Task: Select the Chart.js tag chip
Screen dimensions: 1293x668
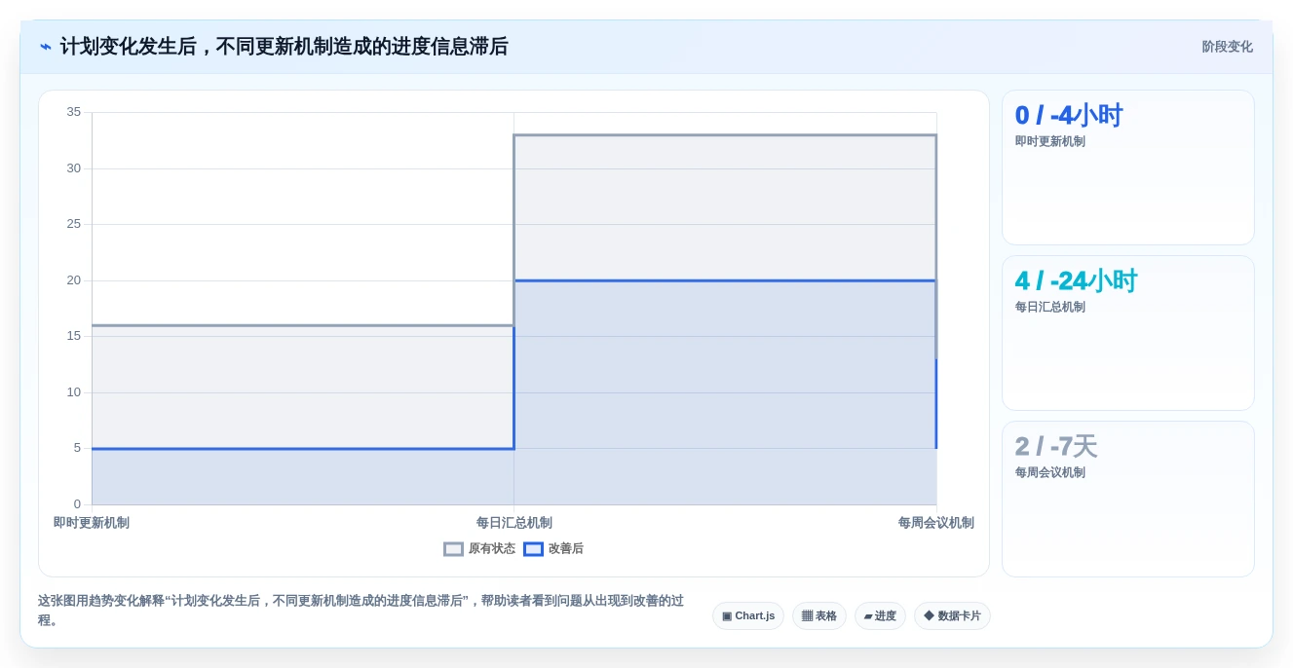Action: (748, 615)
